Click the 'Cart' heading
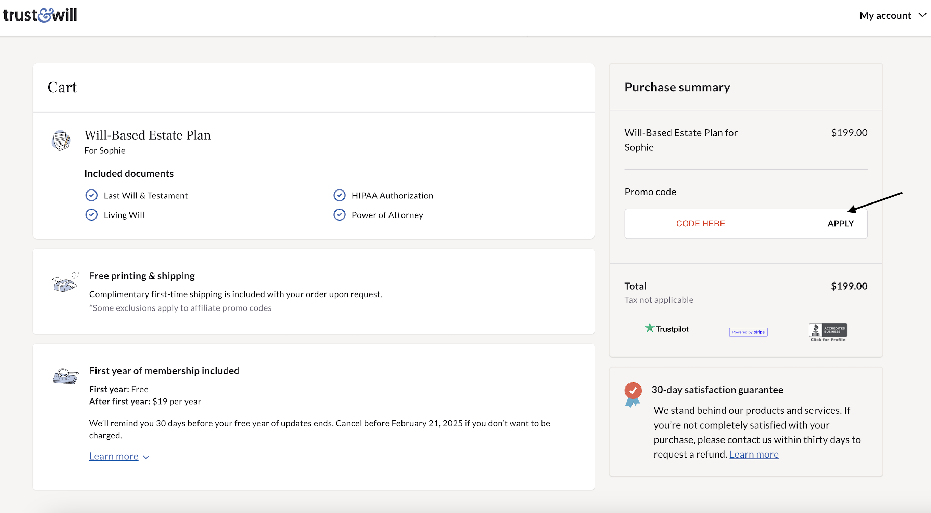Screen dimensions: 931x513 62,87
